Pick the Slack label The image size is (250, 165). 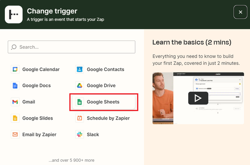coord(93,135)
